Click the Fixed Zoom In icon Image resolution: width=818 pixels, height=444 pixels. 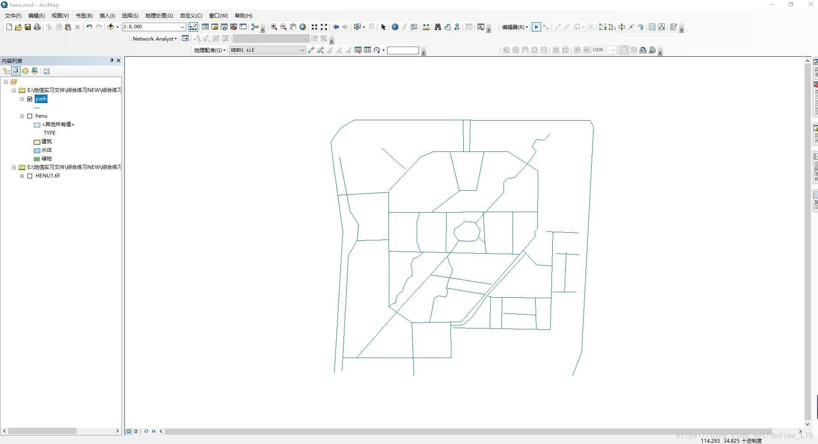click(314, 27)
